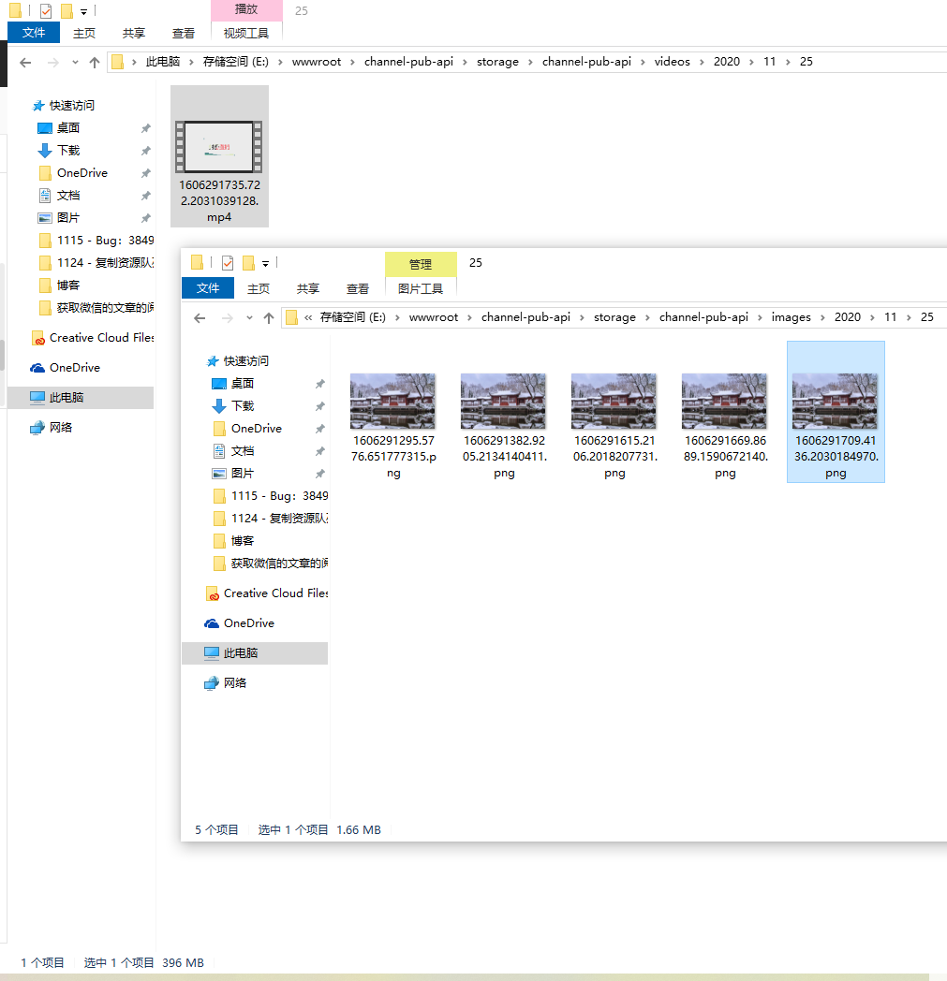The image size is (947, 981).
Task: Click images segment in address bar
Action: pyautogui.click(x=792, y=318)
